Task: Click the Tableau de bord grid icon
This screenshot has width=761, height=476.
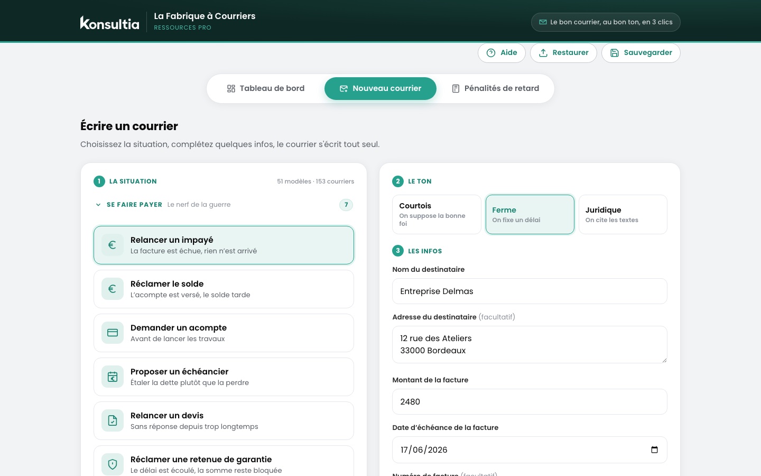Action: pos(231,89)
